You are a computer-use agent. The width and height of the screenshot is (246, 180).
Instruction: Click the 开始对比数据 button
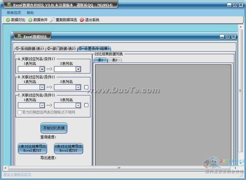tap(54, 128)
